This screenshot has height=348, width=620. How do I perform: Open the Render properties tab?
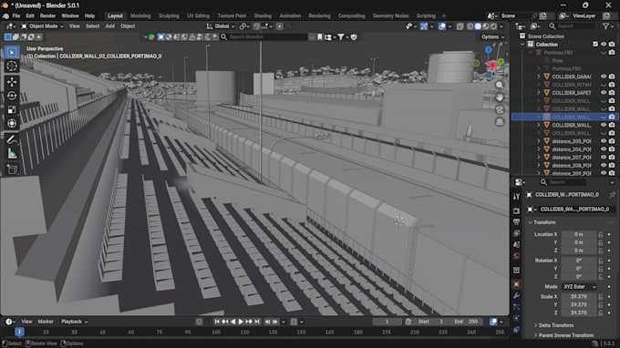516,211
